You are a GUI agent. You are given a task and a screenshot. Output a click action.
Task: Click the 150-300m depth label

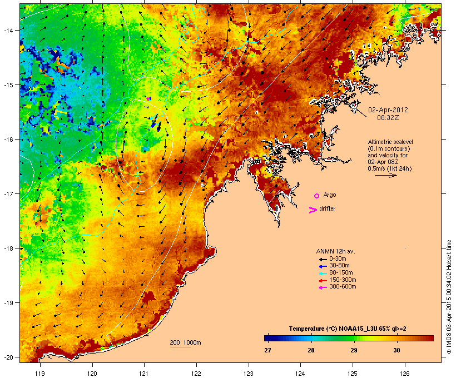(343, 280)
